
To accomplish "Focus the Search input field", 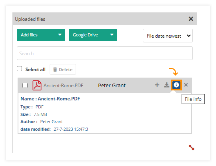I will [105, 53].
